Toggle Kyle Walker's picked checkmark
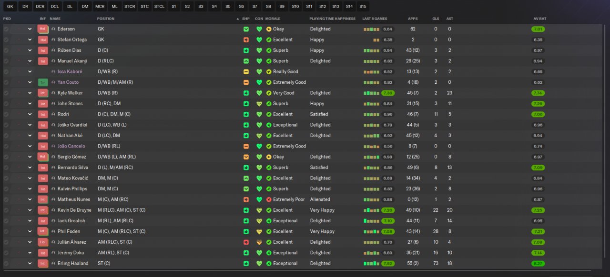610x277 pixels. click(x=6, y=93)
